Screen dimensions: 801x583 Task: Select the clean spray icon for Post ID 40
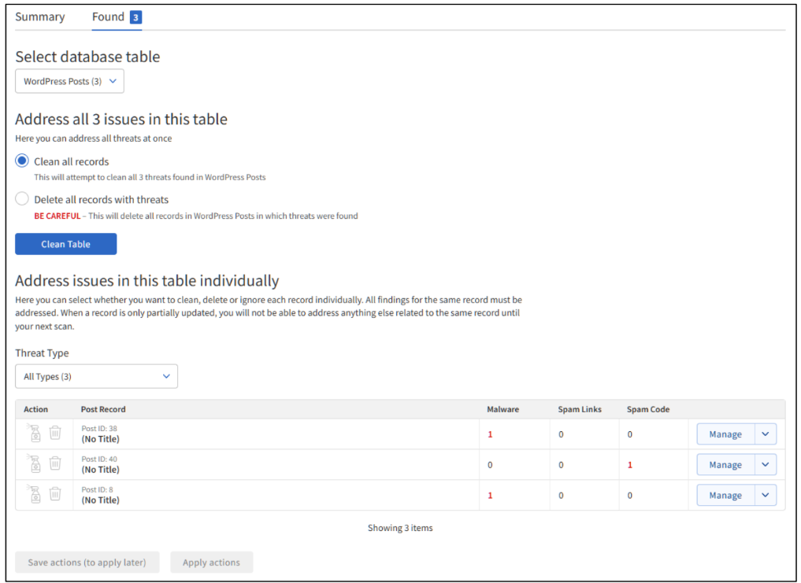point(35,464)
